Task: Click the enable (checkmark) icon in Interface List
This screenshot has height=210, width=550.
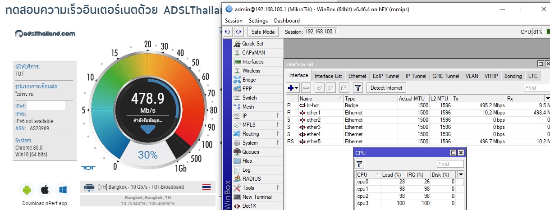Action: point(319,88)
